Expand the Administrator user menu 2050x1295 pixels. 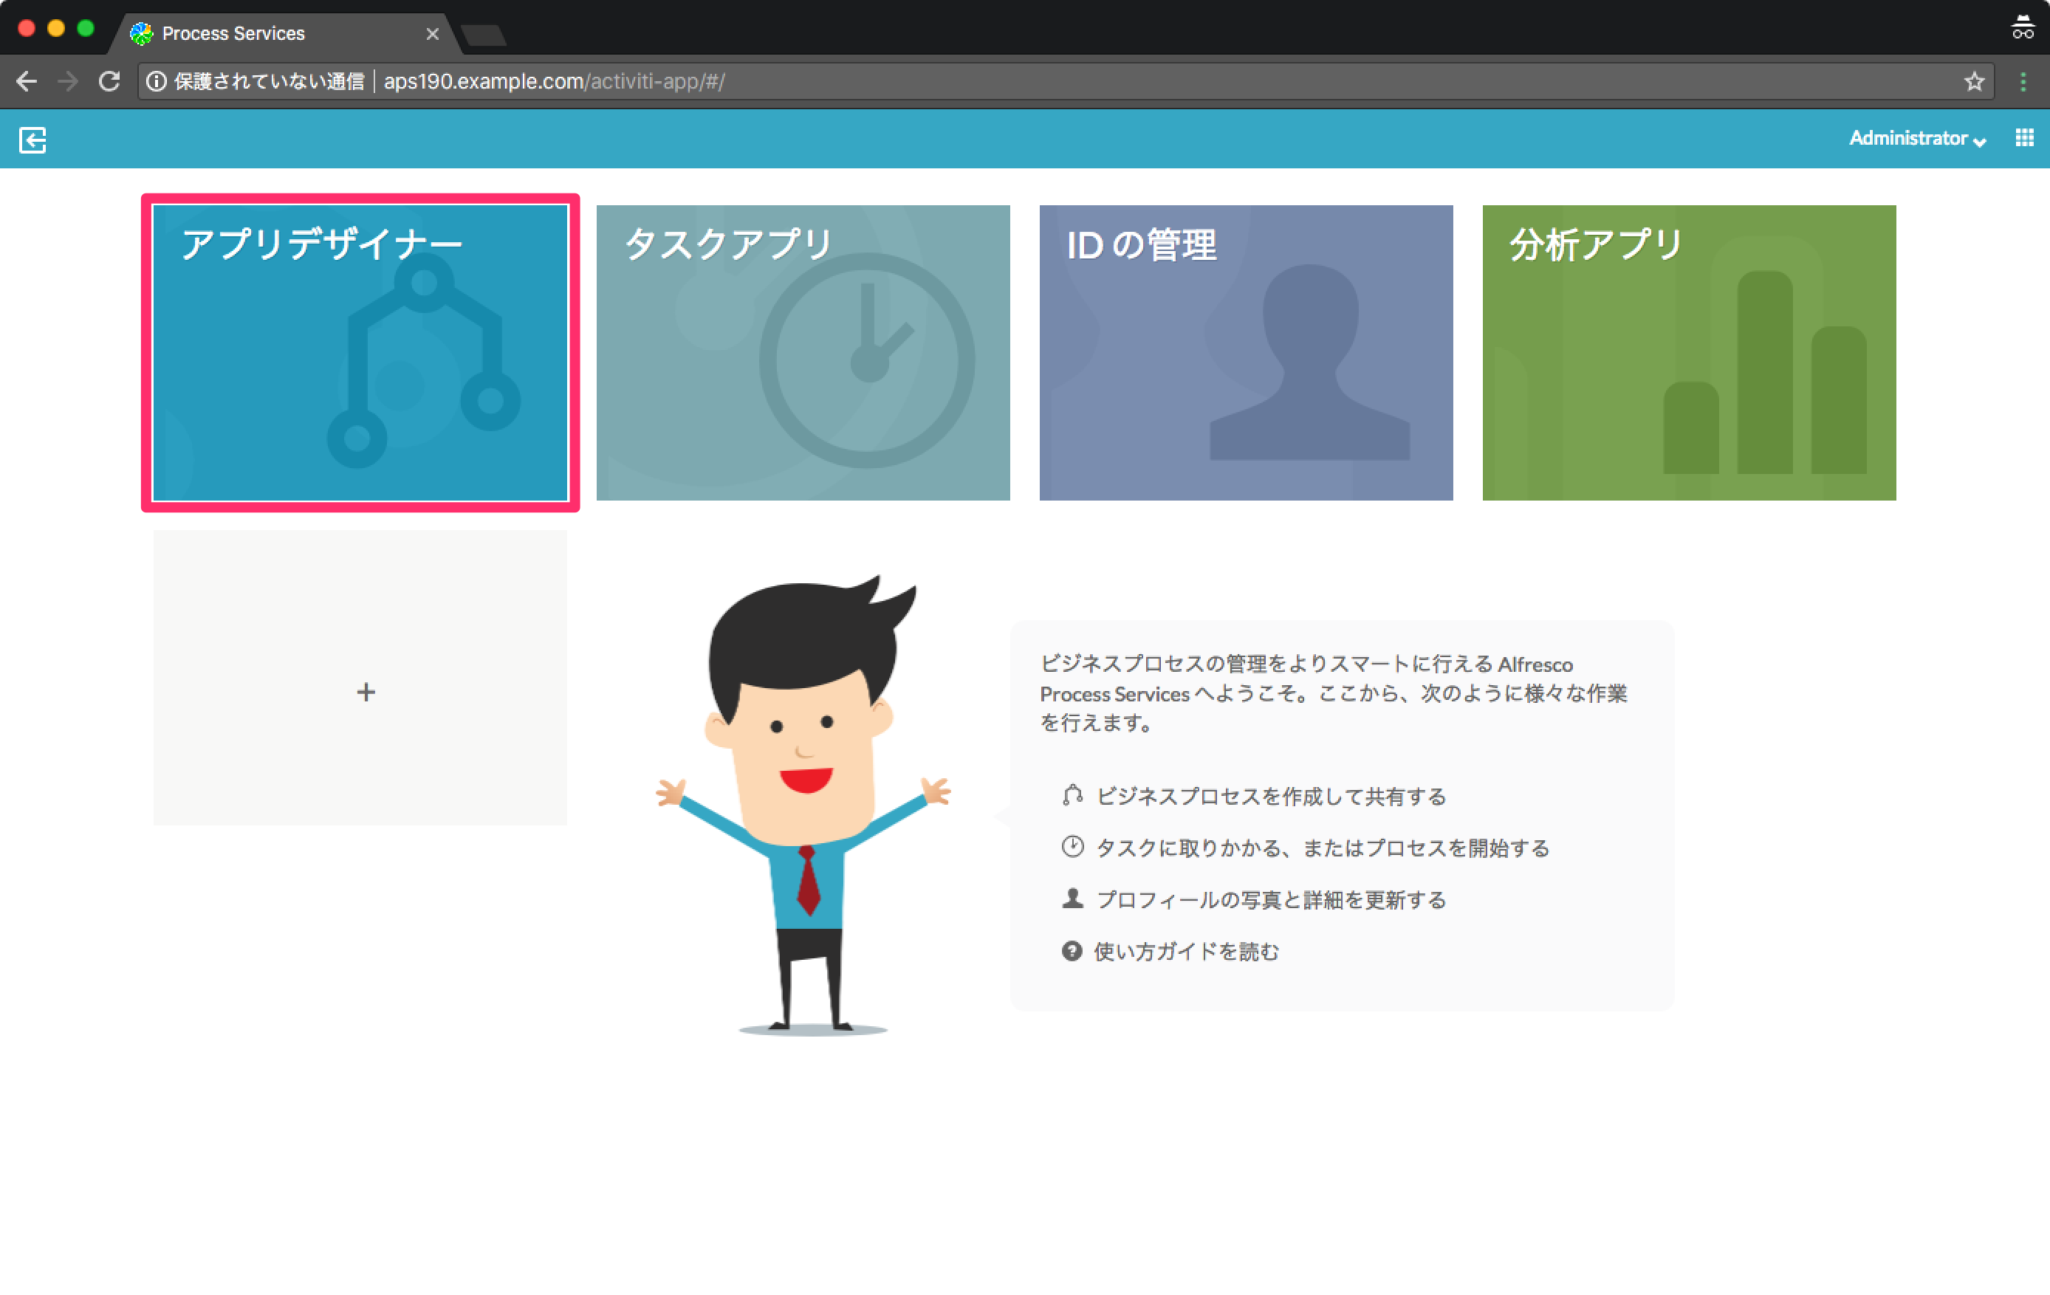pos(1917,139)
